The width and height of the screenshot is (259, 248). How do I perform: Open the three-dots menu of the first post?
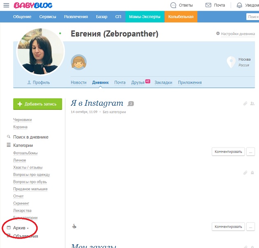tap(251, 152)
